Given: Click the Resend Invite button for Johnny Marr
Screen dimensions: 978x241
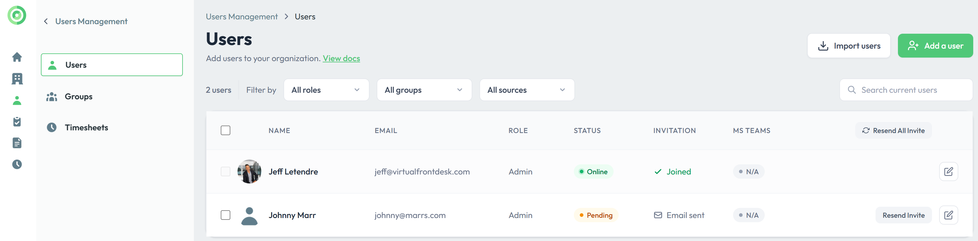Looking at the screenshot, I should [903, 215].
